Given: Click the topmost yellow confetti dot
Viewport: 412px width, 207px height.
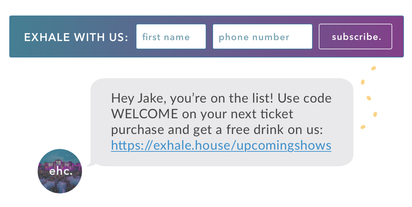Looking at the screenshot, I should 373,69.
